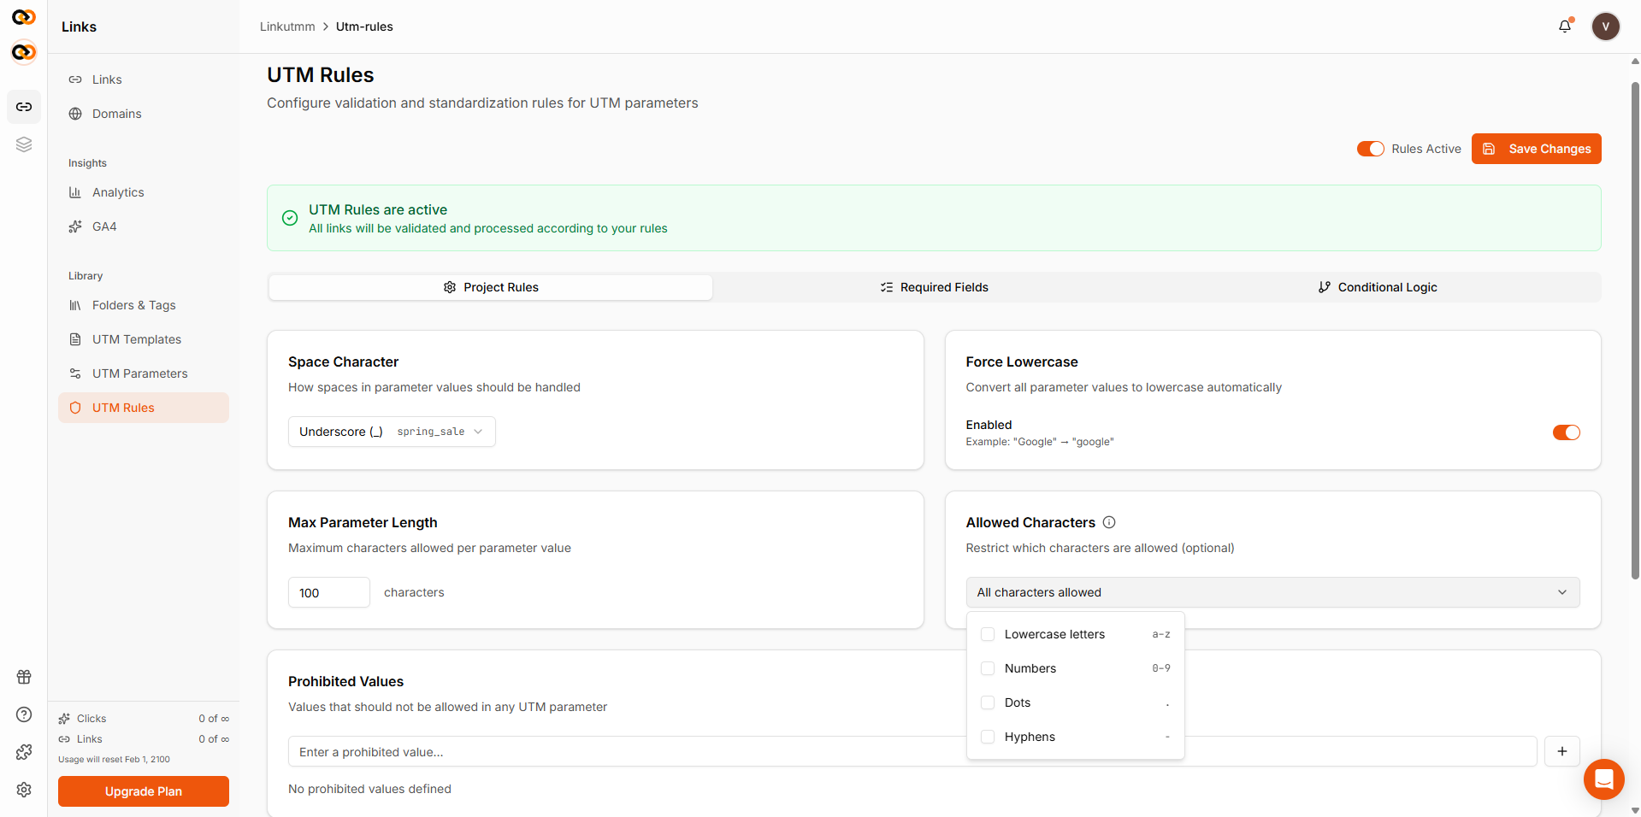Click the max length 100 input field

coord(329,592)
